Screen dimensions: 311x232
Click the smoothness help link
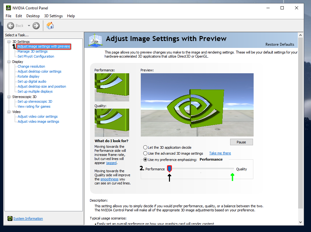109,179
